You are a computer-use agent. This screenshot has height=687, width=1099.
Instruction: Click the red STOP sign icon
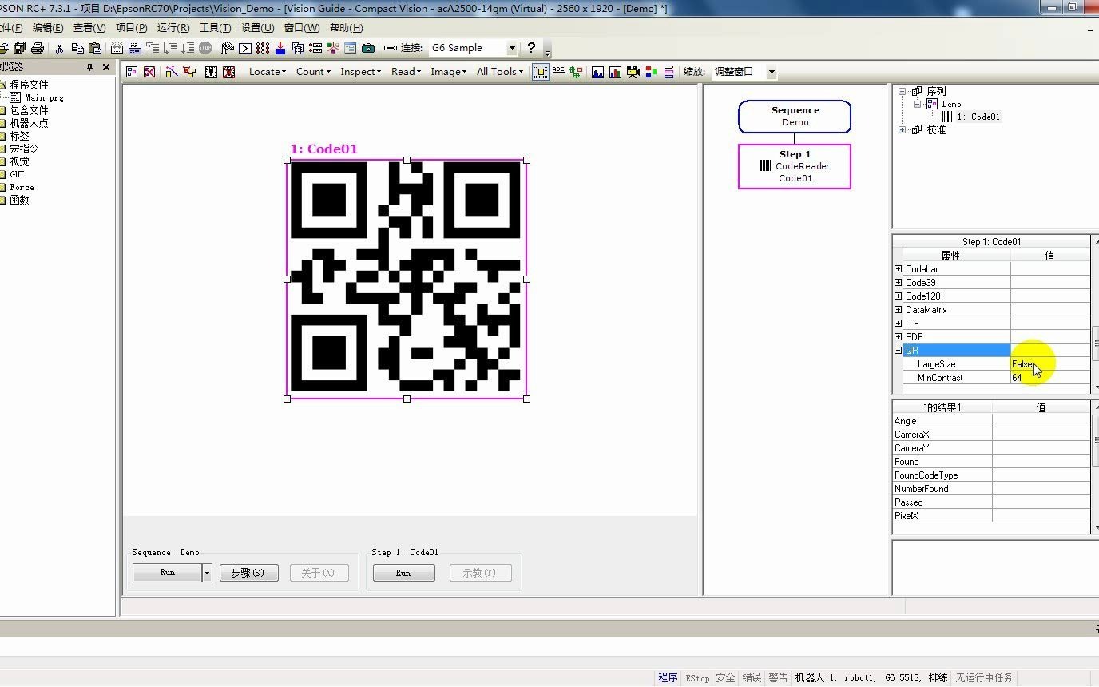[x=205, y=48]
